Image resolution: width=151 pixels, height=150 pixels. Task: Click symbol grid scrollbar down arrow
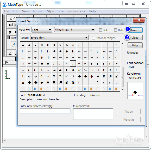pyautogui.click(x=123, y=89)
